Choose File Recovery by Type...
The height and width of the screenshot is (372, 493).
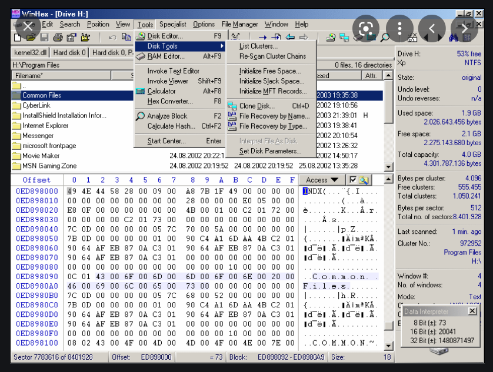tap(271, 126)
